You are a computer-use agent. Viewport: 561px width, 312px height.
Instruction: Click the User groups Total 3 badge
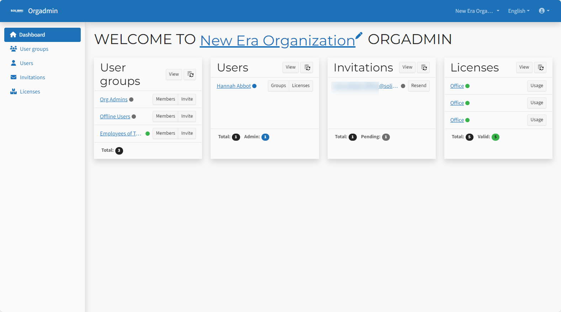point(119,151)
